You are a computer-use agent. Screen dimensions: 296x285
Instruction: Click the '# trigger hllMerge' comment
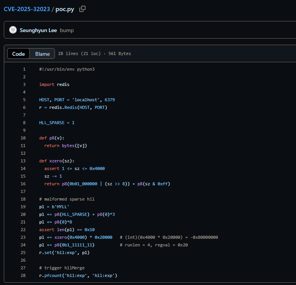coord(62,268)
